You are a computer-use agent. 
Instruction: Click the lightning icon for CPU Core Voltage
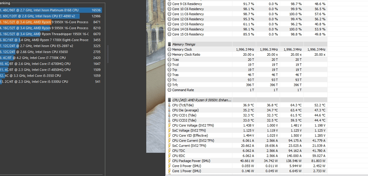tap(169, 125)
